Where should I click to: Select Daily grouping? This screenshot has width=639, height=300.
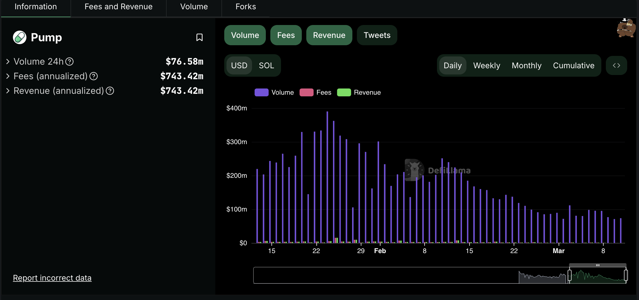(x=452, y=65)
